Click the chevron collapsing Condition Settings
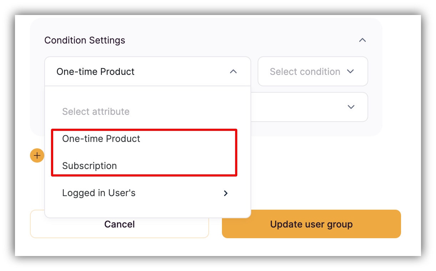This screenshot has height=271, width=436. coord(363,40)
